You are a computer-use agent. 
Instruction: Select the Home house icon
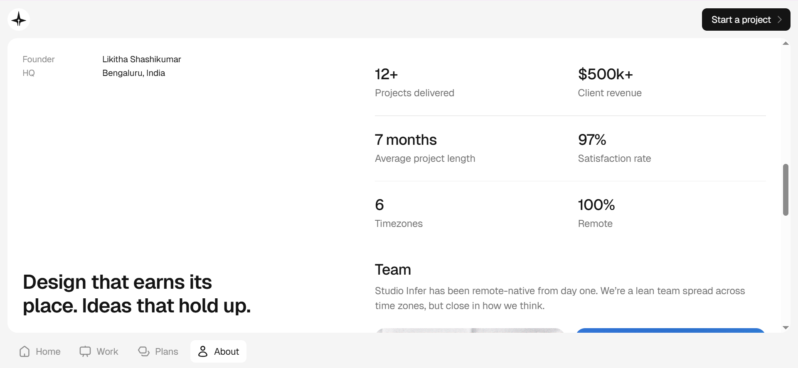(25, 351)
